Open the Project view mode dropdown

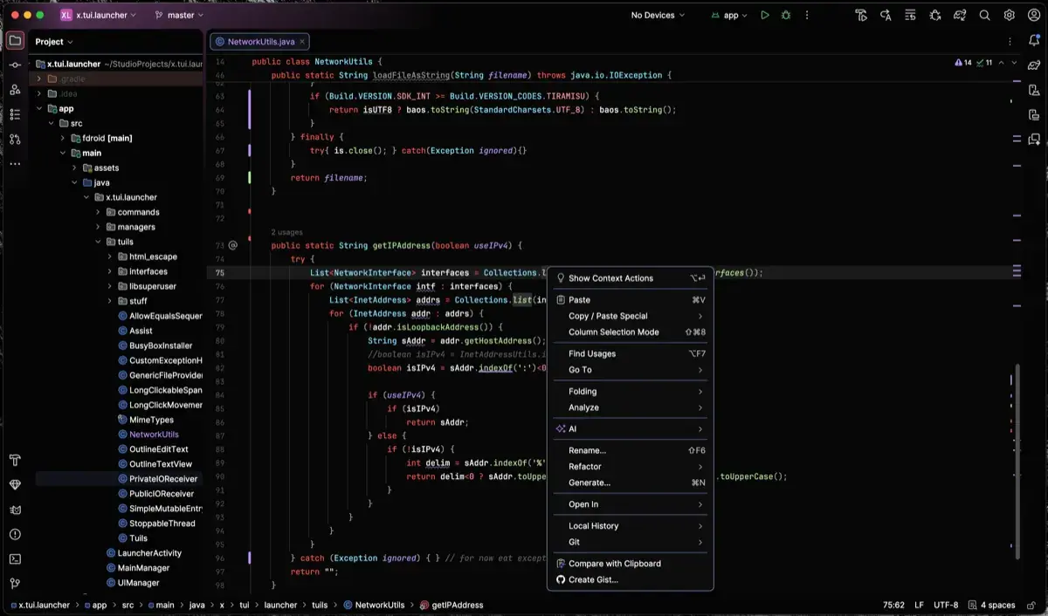click(x=54, y=41)
